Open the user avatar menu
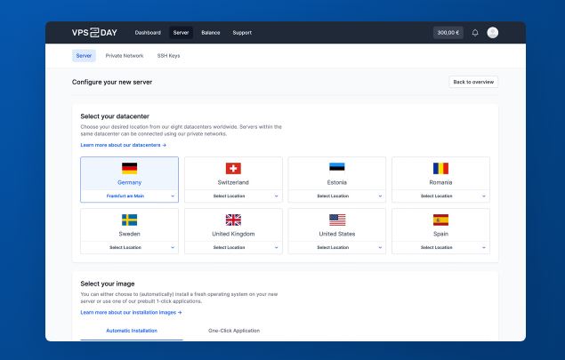The height and width of the screenshot is (360, 565). (x=493, y=33)
